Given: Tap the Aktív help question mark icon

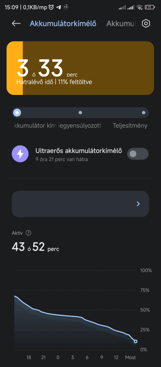Looking at the screenshot, I should pyautogui.click(x=28, y=233).
